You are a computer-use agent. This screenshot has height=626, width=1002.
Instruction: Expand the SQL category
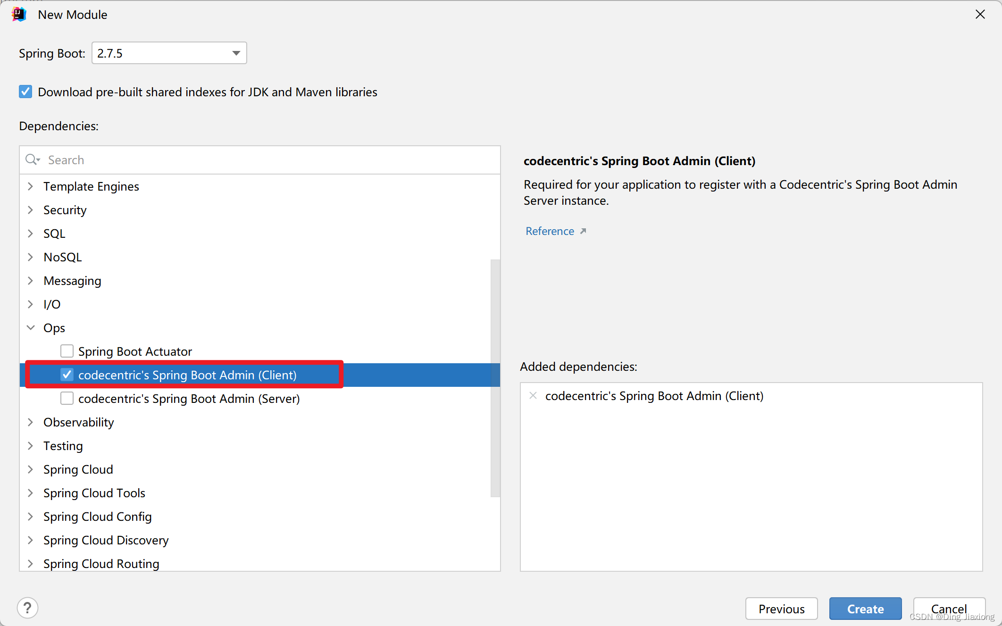[x=31, y=234]
